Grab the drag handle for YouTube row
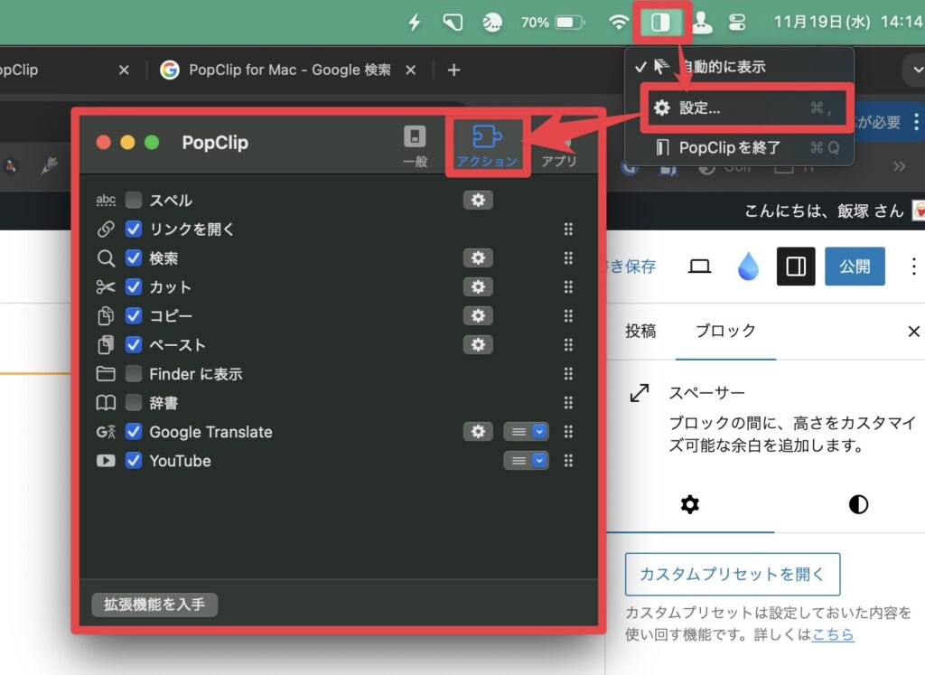 568,461
